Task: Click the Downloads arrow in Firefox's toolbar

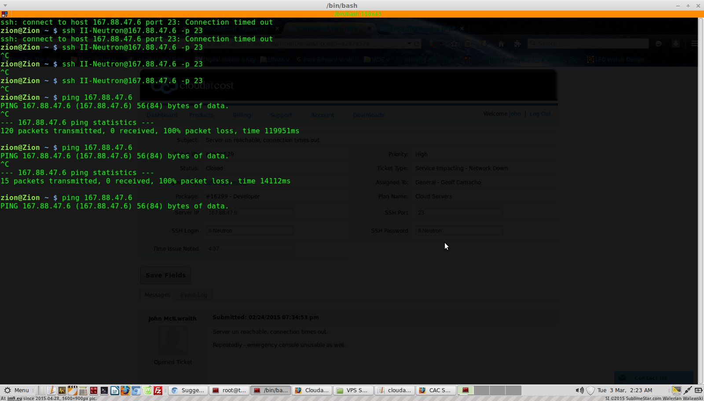Action: coord(484,44)
